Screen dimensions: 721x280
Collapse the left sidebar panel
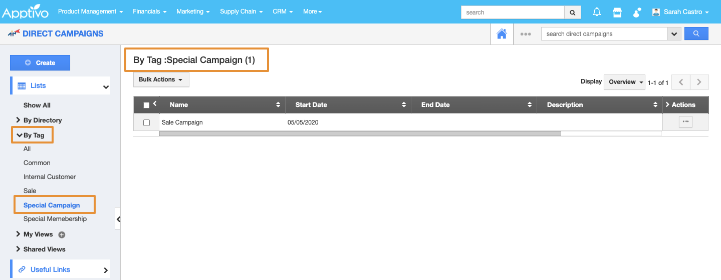[118, 218]
